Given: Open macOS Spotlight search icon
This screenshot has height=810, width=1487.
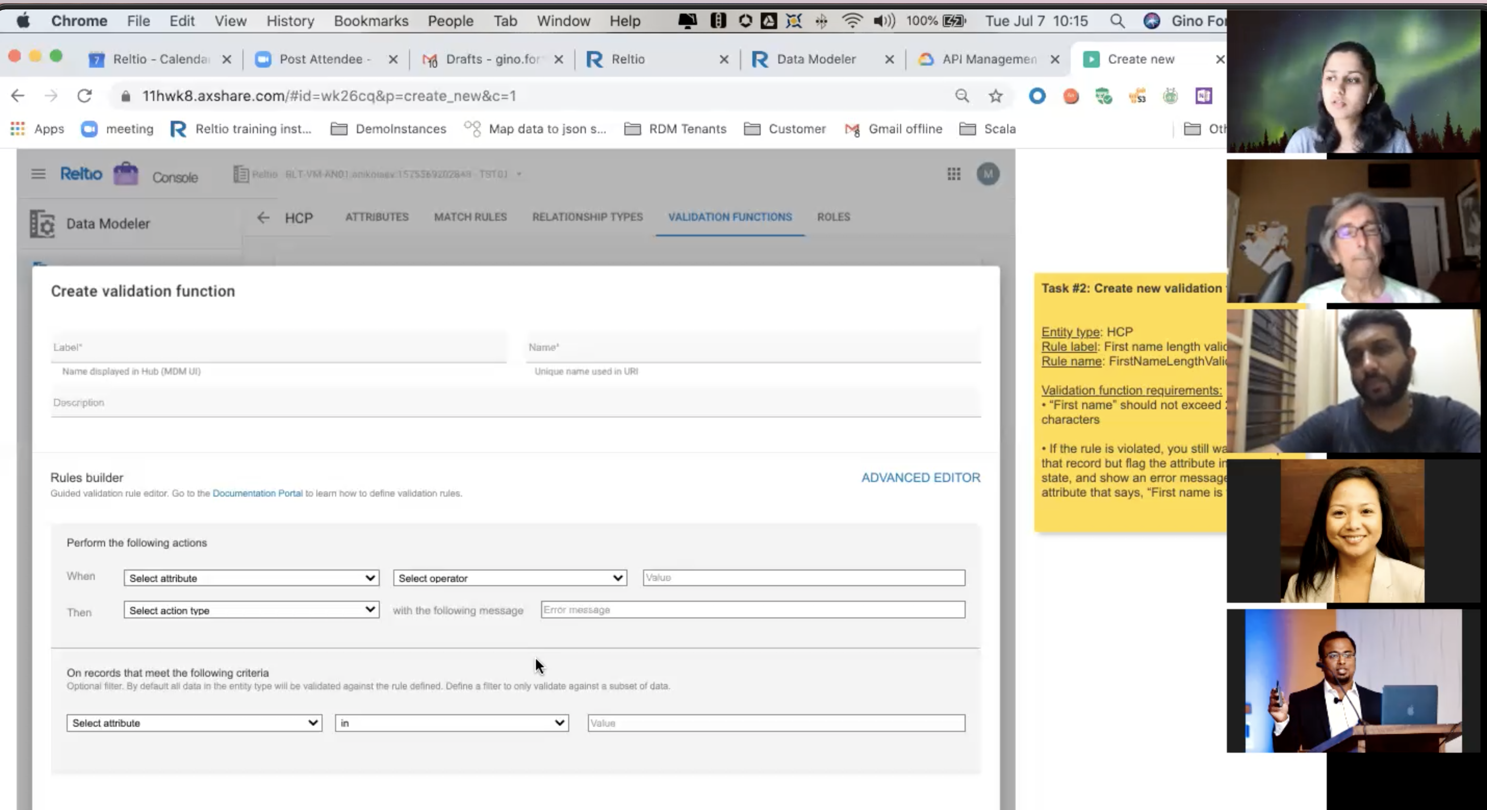Looking at the screenshot, I should pyautogui.click(x=1117, y=21).
